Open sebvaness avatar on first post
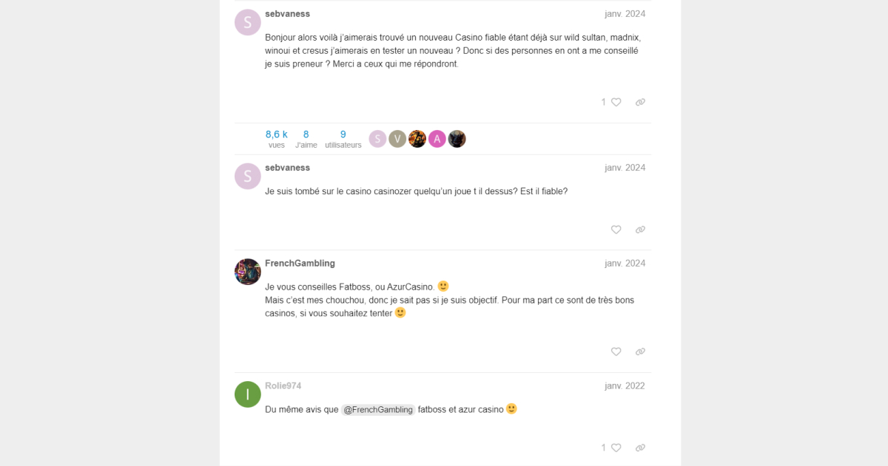Viewport: 888px width, 466px height. [x=247, y=22]
